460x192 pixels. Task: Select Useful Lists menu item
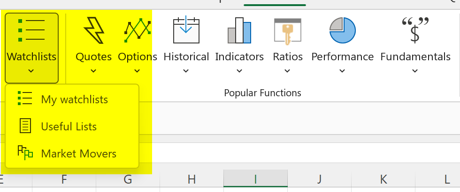click(x=72, y=127)
